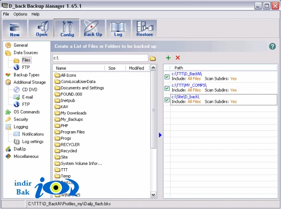Screen dimensions: 281x209
Task: Click the folder list scroll up arrow
Action: [153, 68]
